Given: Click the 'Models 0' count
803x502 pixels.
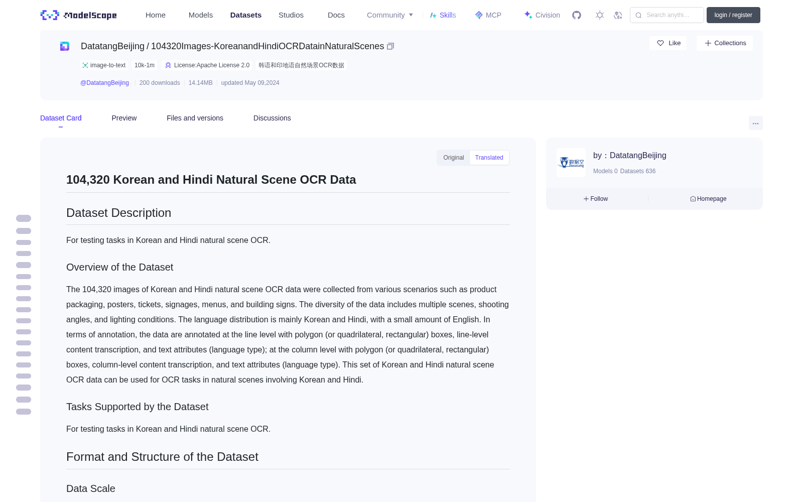Looking at the screenshot, I should click(x=605, y=171).
